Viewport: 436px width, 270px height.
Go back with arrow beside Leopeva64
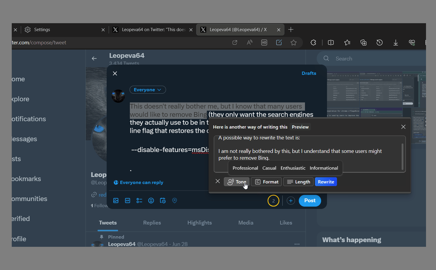[x=94, y=59]
